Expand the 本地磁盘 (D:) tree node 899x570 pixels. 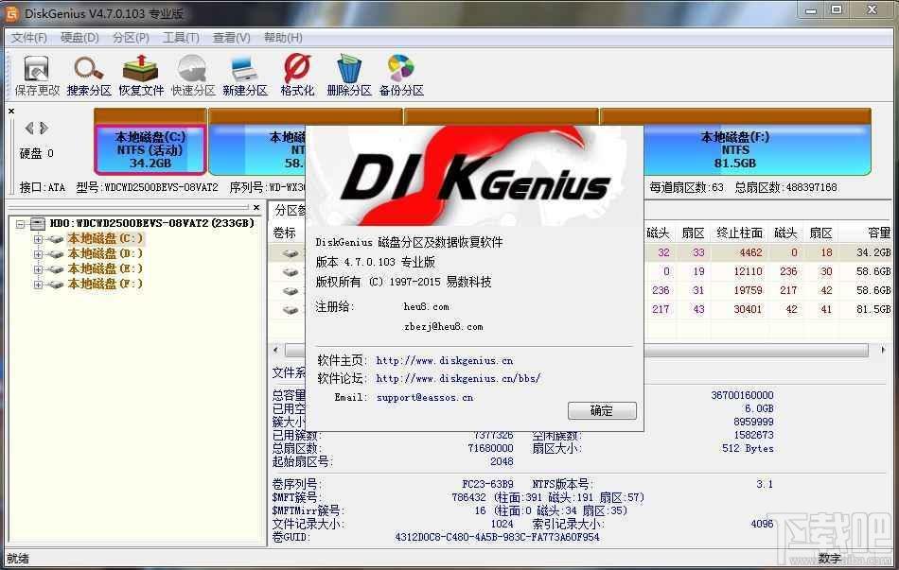(x=38, y=253)
